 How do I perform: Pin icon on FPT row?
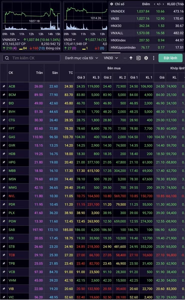point(4,128)
